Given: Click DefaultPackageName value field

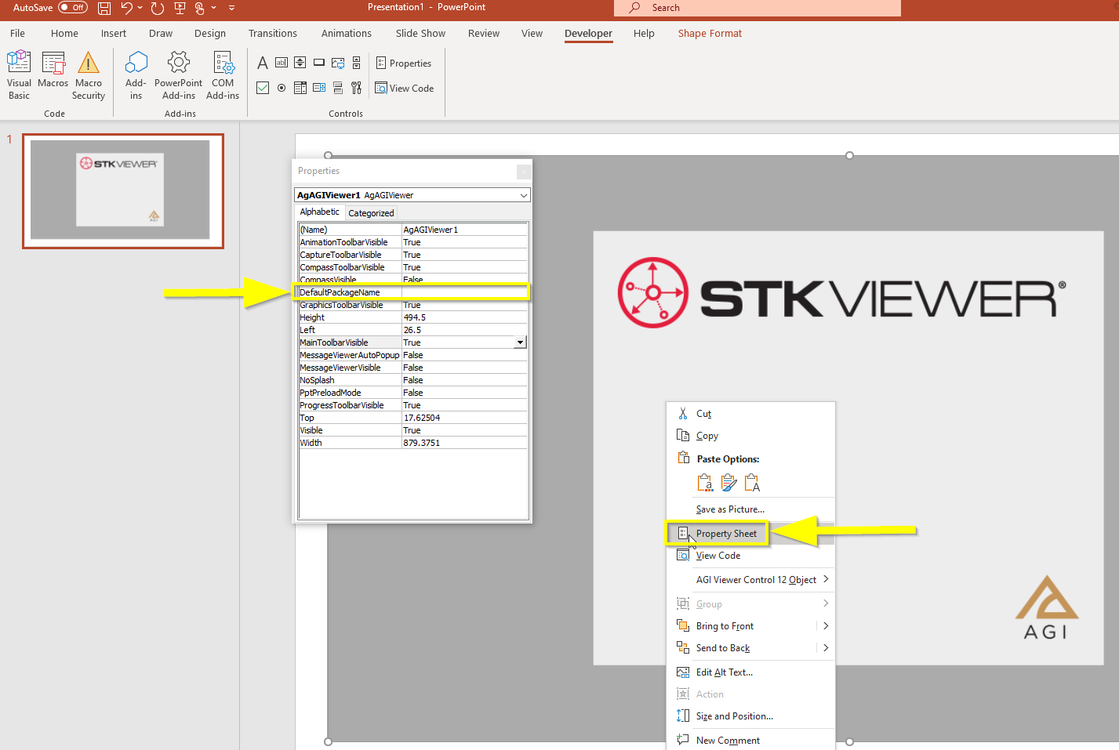Looking at the screenshot, I should tap(464, 292).
